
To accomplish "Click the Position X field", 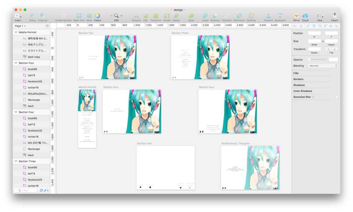I will [x=314, y=33].
